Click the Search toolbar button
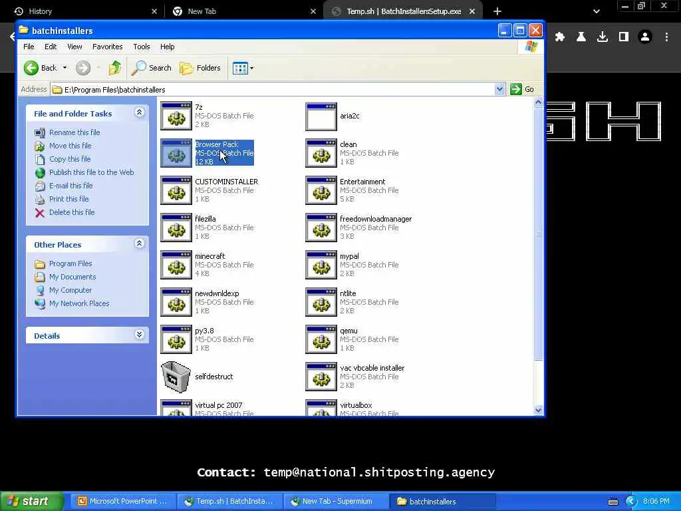The image size is (681, 511). click(x=152, y=68)
